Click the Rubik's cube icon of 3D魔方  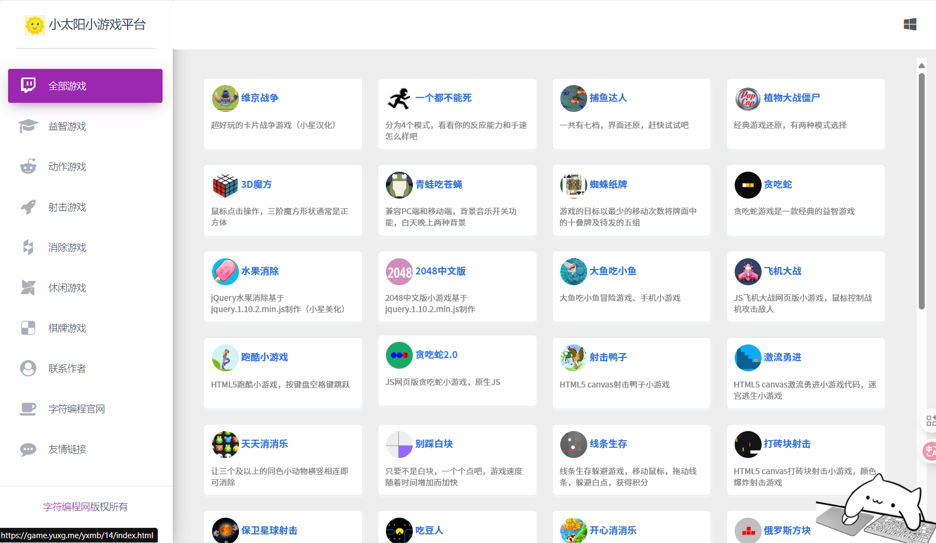coord(226,185)
